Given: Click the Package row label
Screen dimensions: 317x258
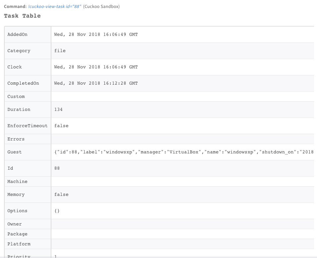Looking at the screenshot, I should pyautogui.click(x=17, y=234).
